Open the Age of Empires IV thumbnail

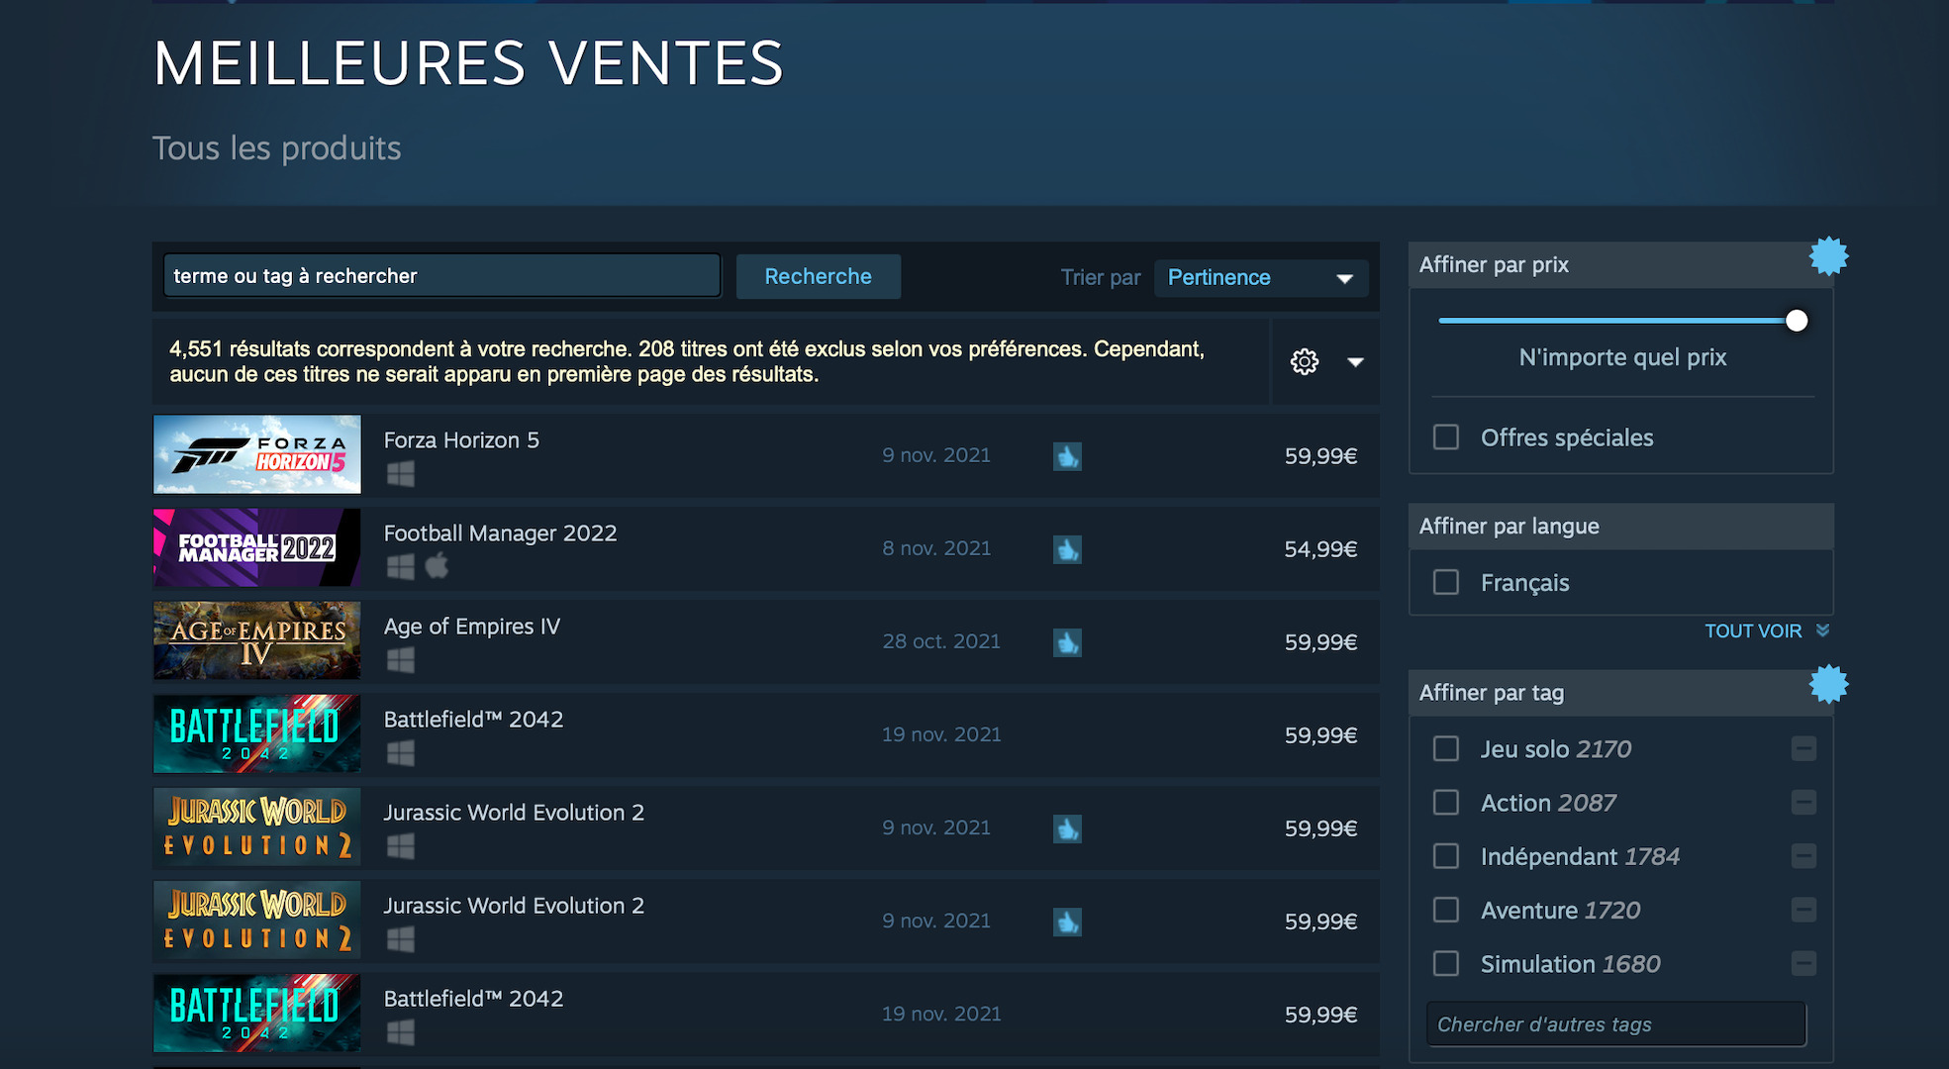257,640
